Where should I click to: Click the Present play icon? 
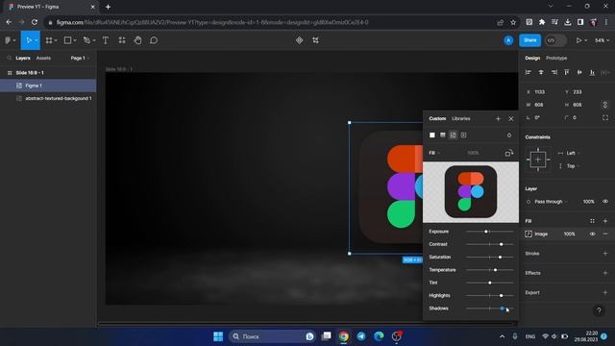click(578, 40)
